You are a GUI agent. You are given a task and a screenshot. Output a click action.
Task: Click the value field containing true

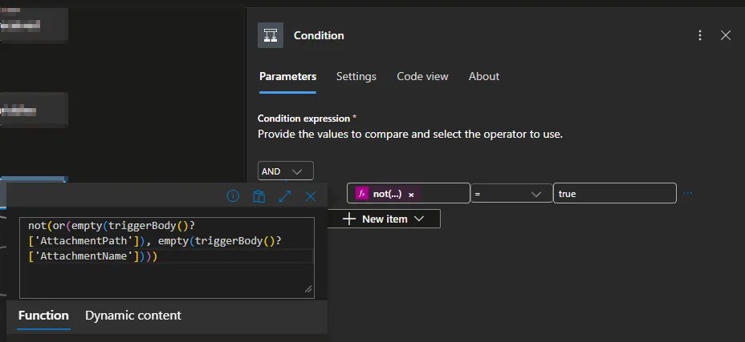[614, 194]
